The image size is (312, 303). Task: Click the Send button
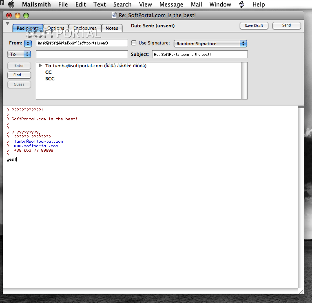[x=287, y=25]
